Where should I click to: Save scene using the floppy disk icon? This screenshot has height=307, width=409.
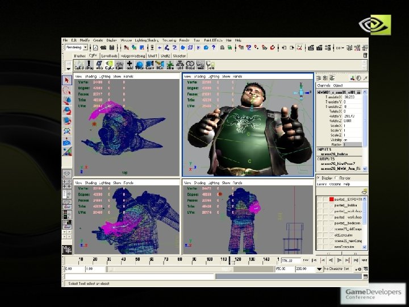pos(112,48)
